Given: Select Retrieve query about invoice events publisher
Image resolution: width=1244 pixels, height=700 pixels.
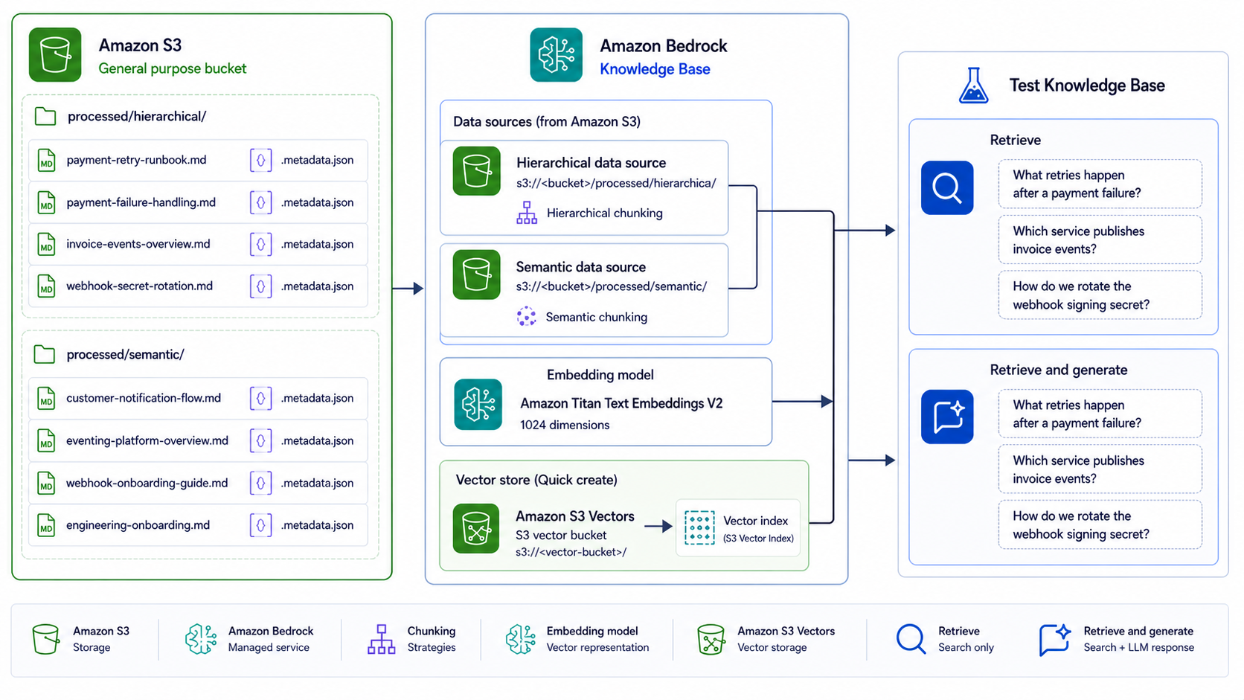Looking at the screenshot, I should pos(1100,240).
